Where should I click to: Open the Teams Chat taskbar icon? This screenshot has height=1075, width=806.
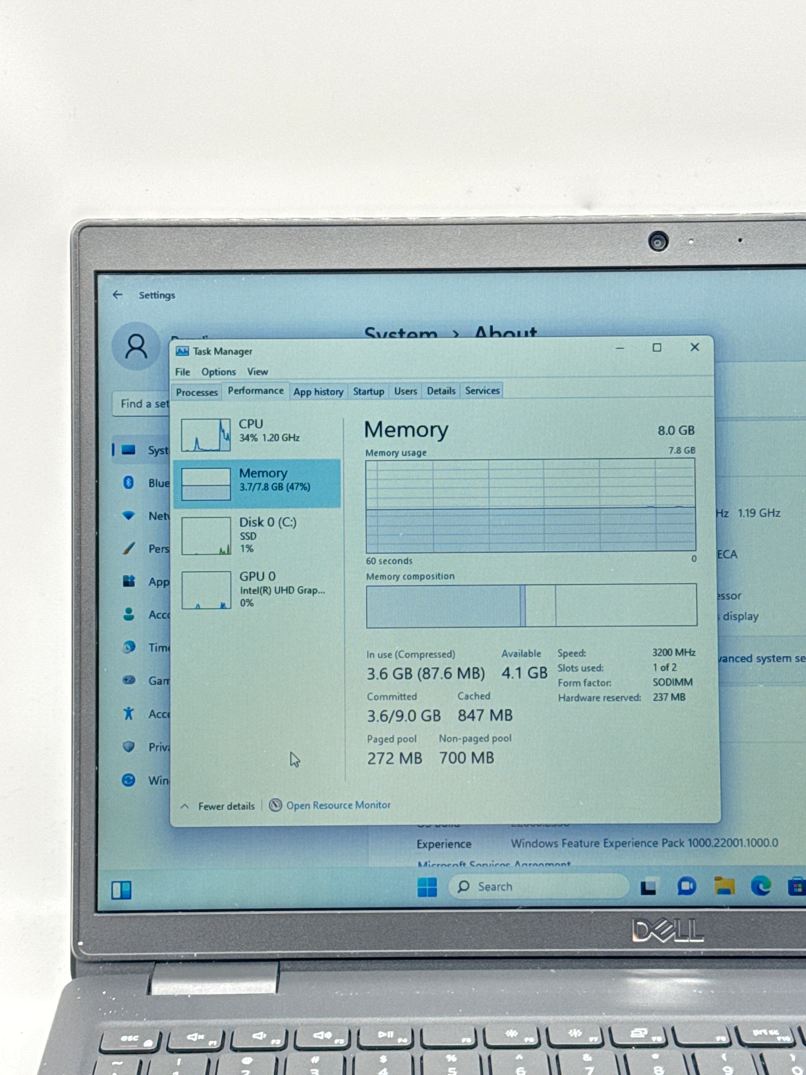[686, 887]
